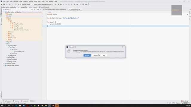Image resolution: width=191 pixels, height=107 pixels.
Task: Click the Run green play icon
Action: (x=56, y=4)
